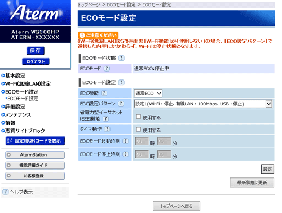Click ECOモード停止時刻 hour field

tap(142, 154)
